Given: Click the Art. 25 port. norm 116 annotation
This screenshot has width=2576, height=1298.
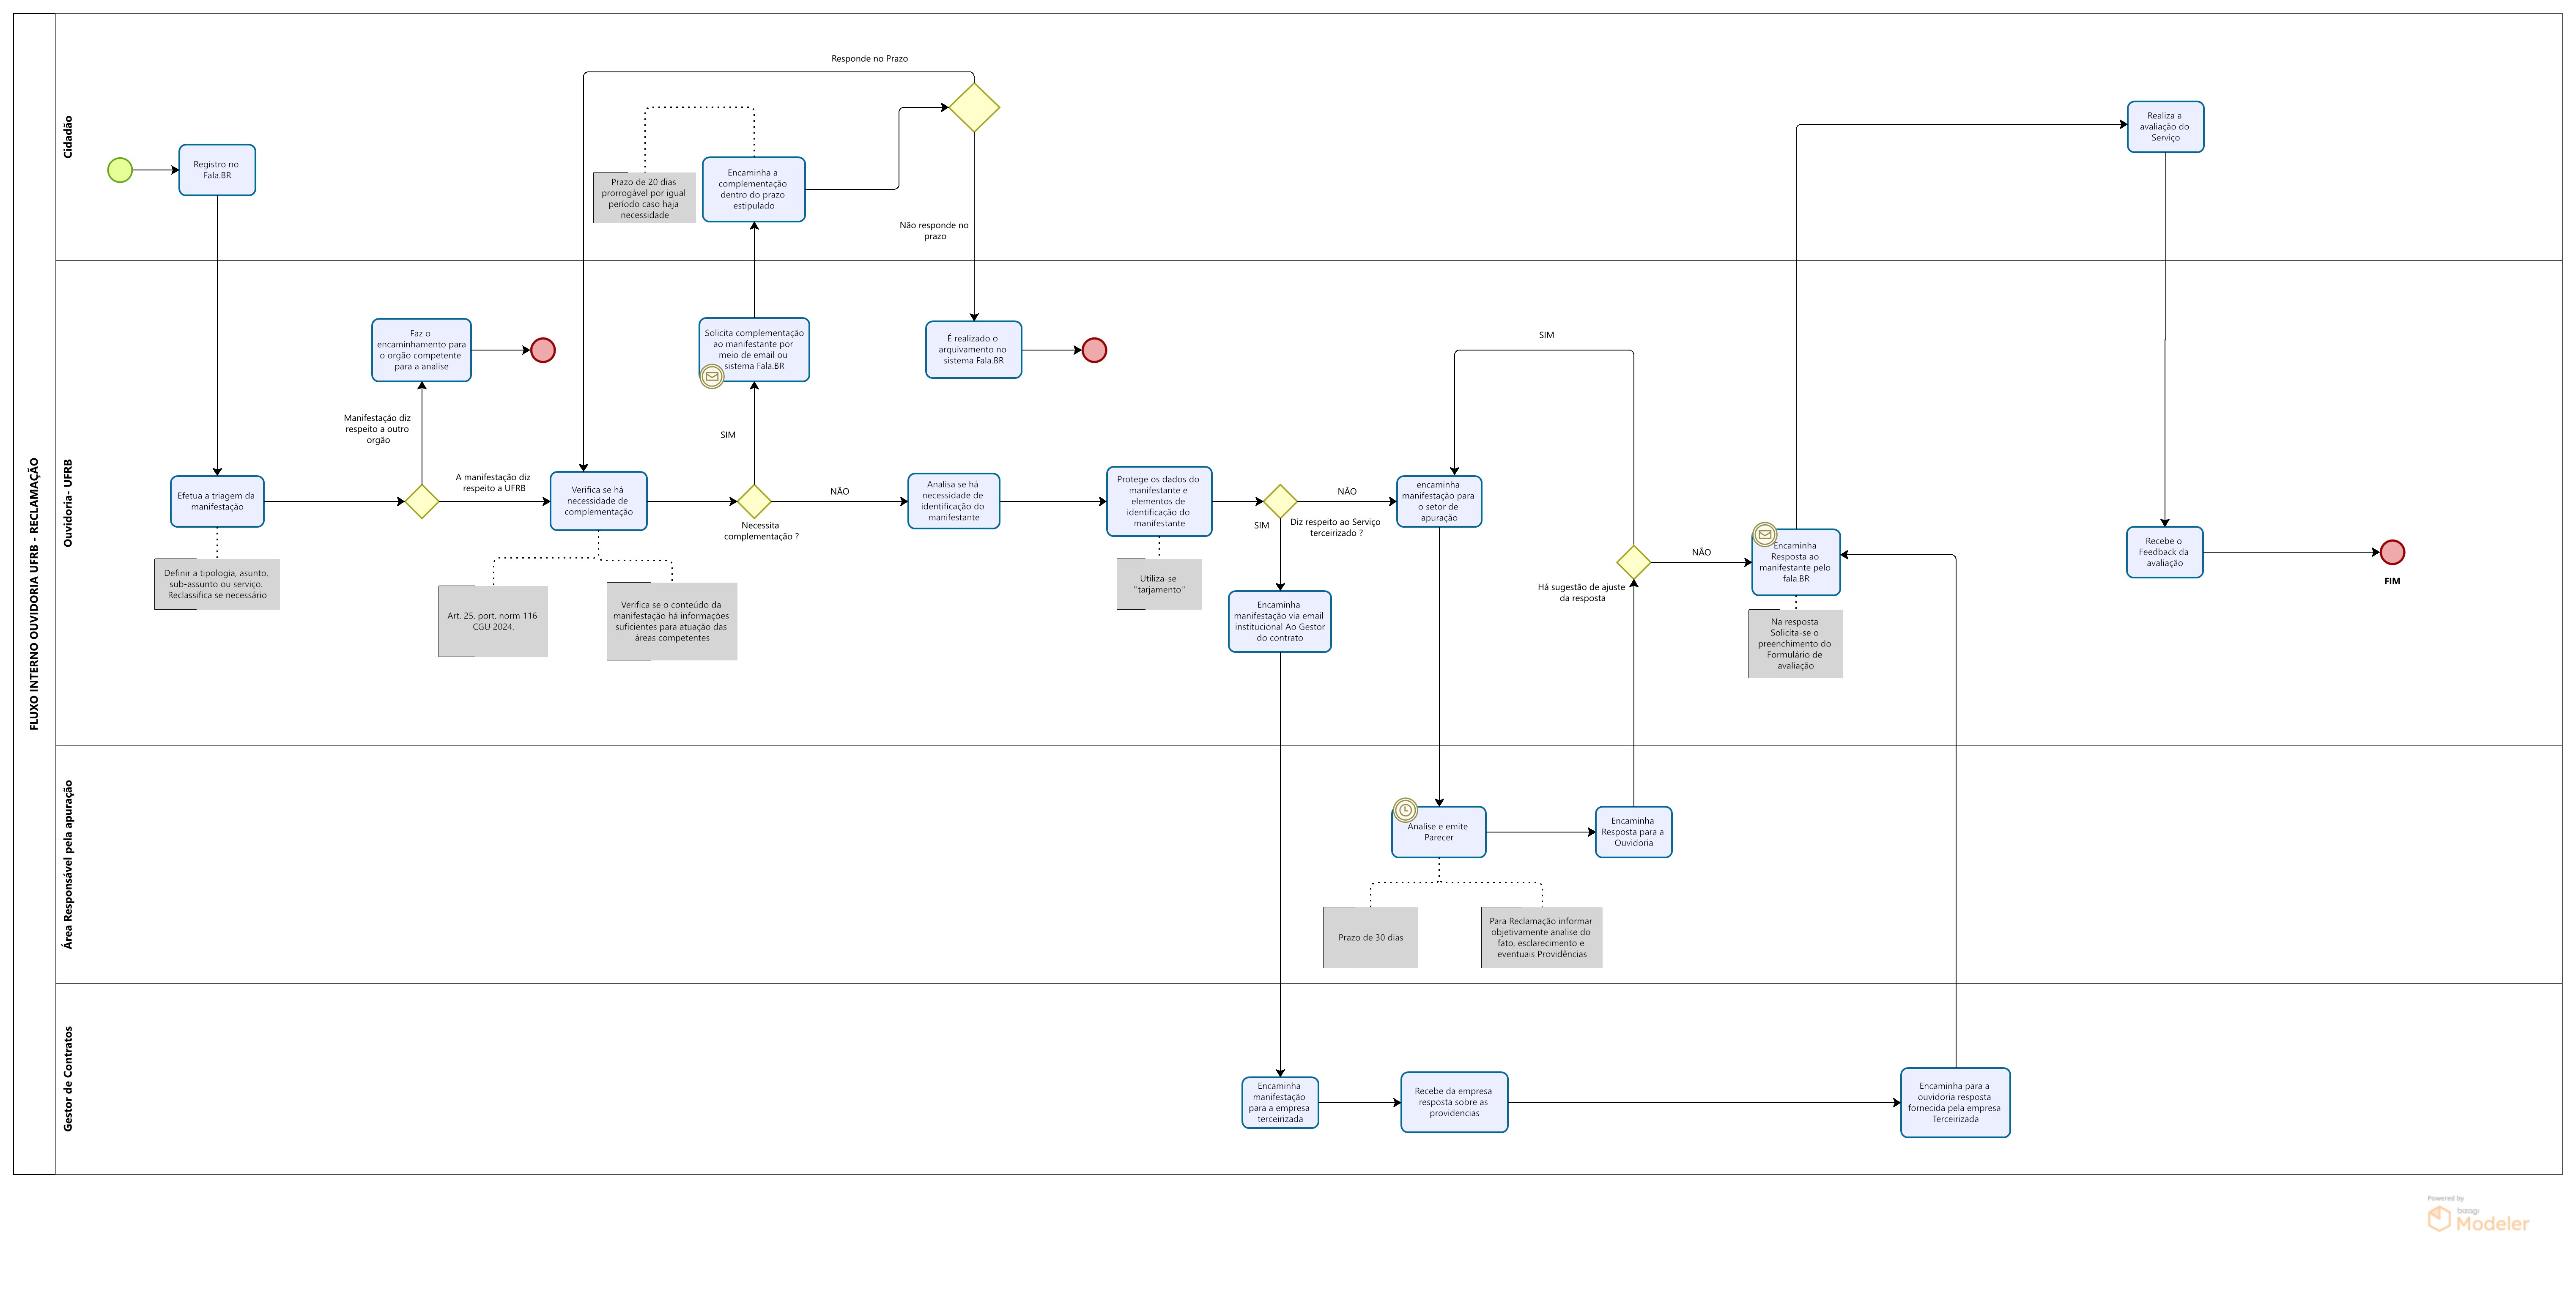Looking at the screenshot, I should coord(493,621).
